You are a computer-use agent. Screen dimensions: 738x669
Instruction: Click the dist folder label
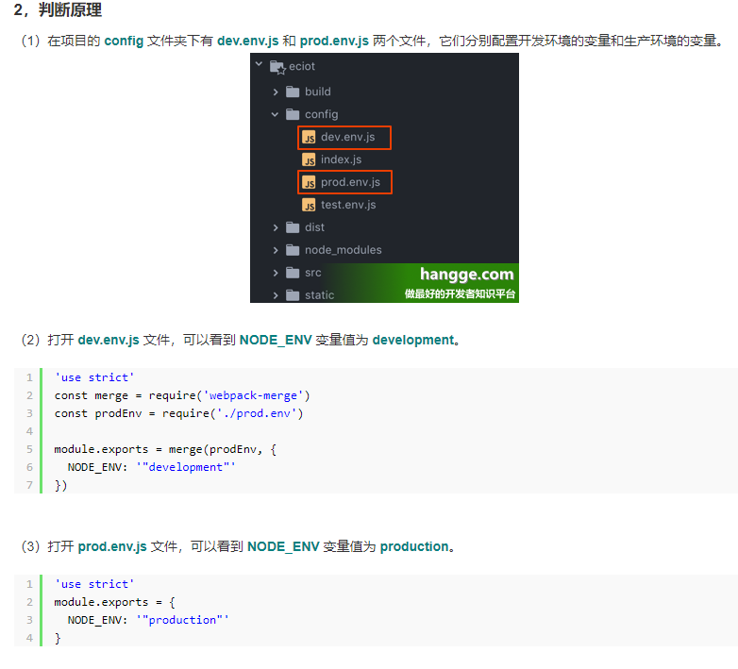click(x=314, y=227)
